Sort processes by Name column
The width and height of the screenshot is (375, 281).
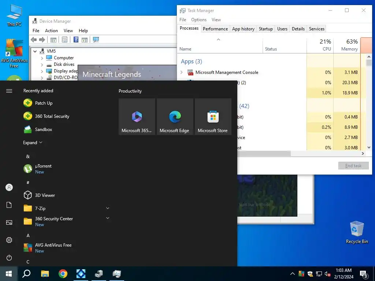(220, 45)
